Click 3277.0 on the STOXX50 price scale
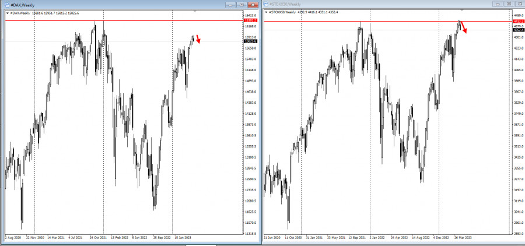This screenshot has width=525, height=246. click(518, 179)
